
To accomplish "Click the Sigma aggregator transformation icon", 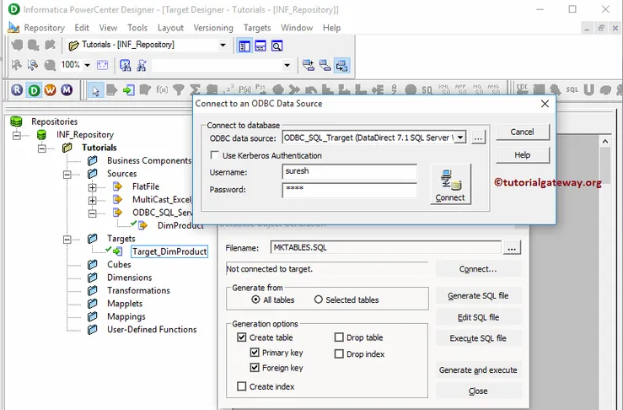I will (x=195, y=90).
